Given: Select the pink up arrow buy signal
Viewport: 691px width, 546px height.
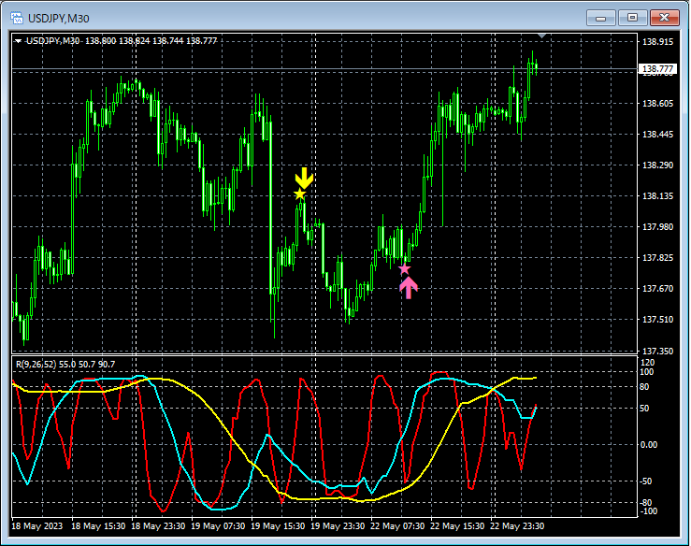Looking at the screenshot, I should [x=409, y=287].
